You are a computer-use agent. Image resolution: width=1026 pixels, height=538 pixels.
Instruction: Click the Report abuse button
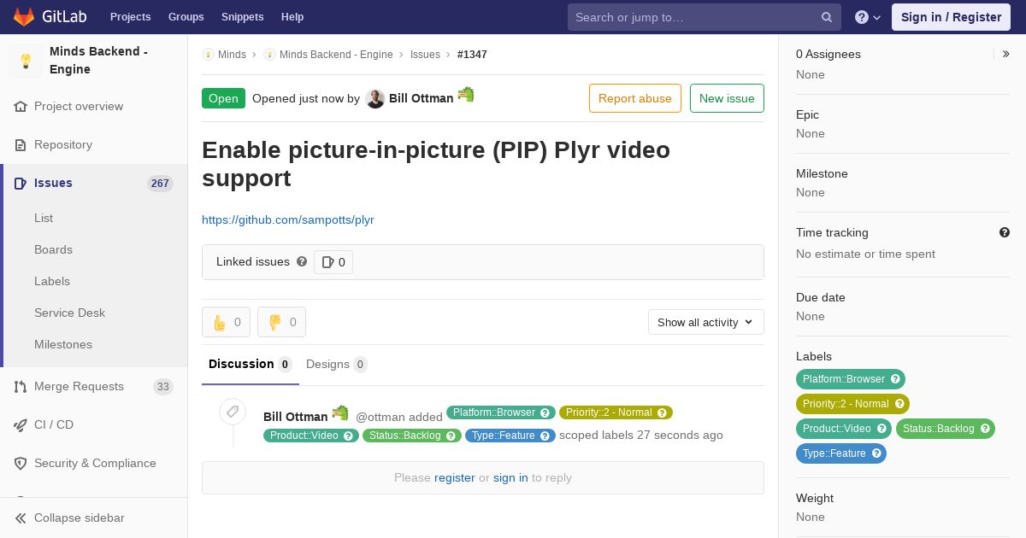[x=635, y=98]
